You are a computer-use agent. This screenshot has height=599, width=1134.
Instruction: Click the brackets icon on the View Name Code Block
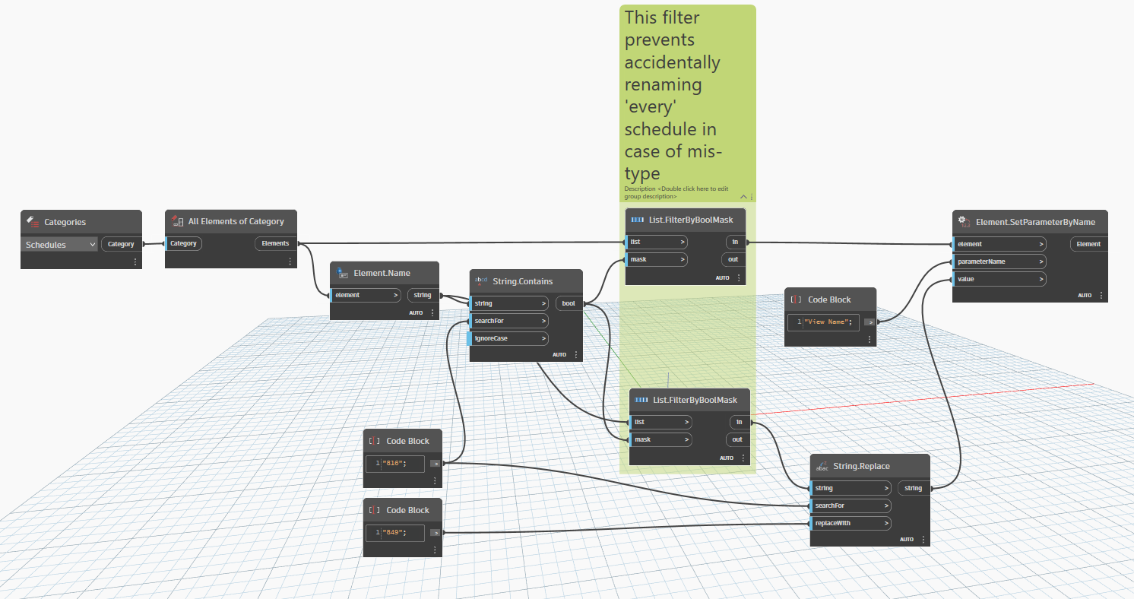coord(794,299)
